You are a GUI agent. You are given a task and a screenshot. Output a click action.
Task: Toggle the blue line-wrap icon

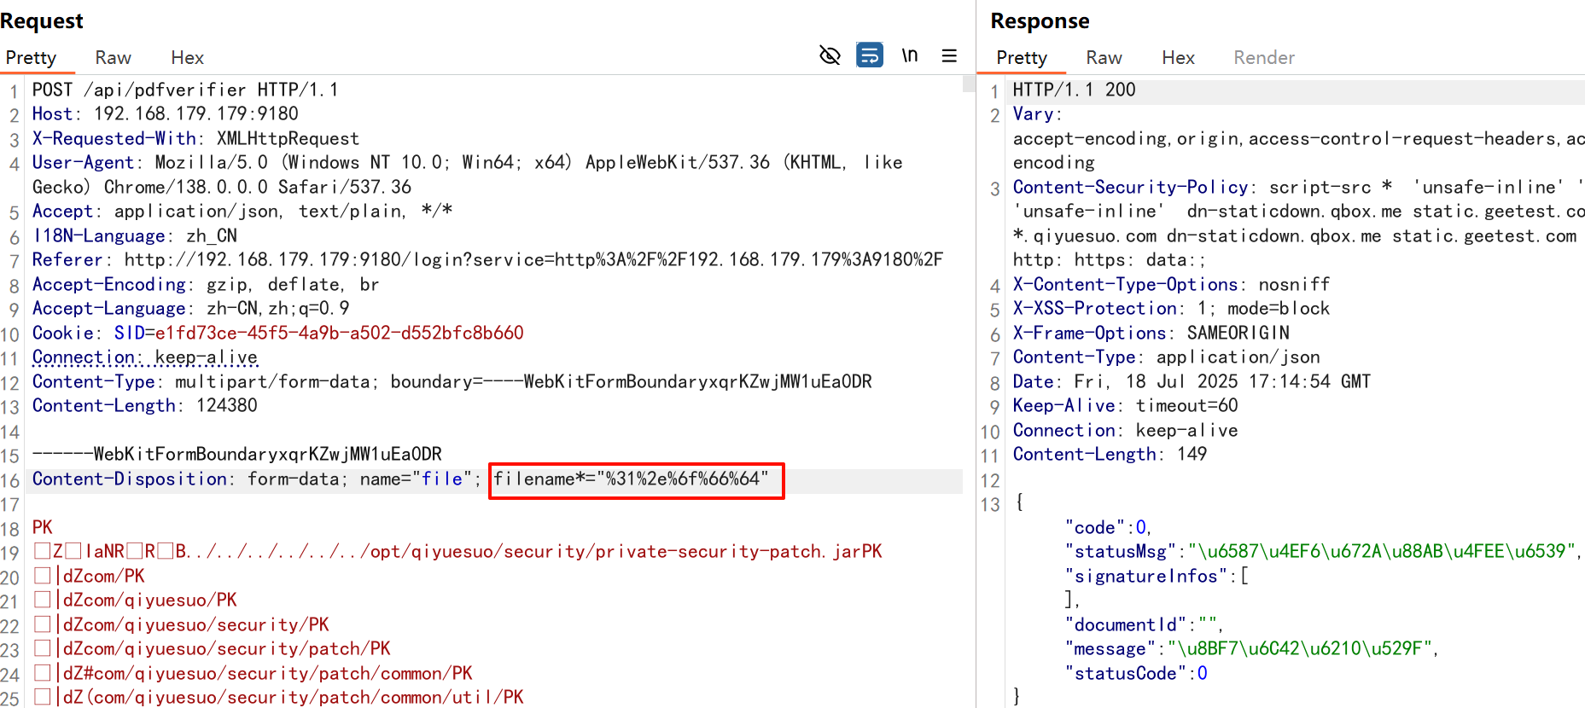click(869, 56)
